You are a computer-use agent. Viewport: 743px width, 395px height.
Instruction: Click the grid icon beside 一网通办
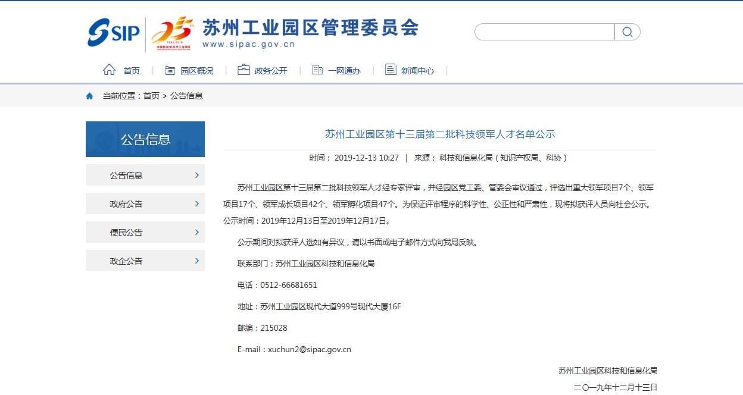tap(317, 70)
